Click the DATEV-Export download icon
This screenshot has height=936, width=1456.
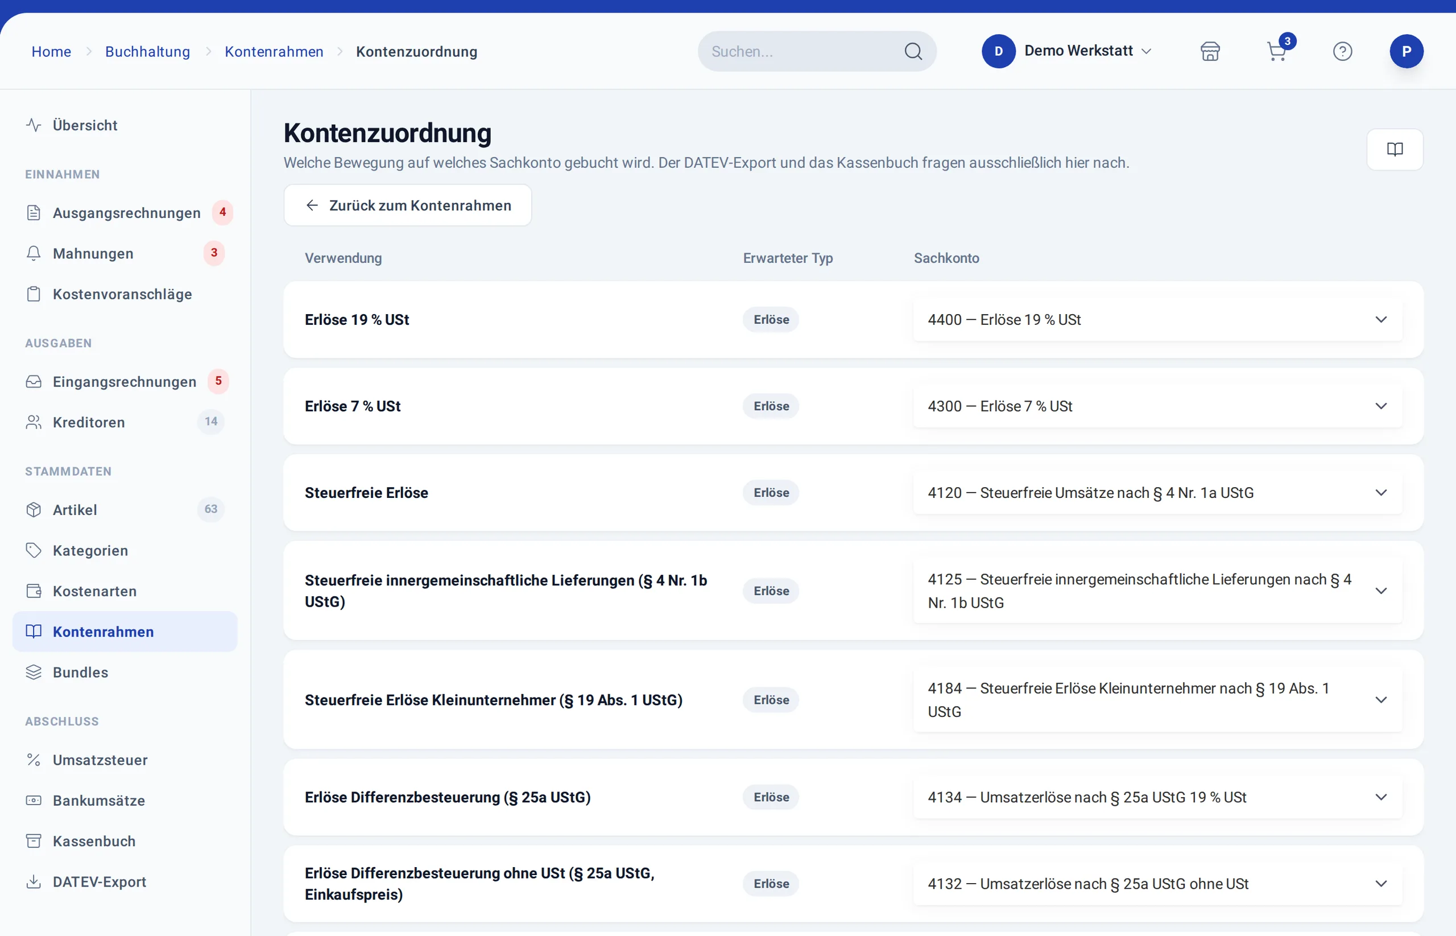[x=34, y=881]
